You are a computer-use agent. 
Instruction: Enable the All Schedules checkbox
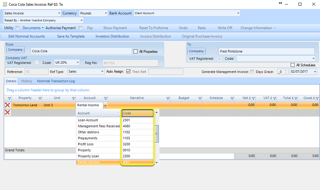[x=292, y=65]
